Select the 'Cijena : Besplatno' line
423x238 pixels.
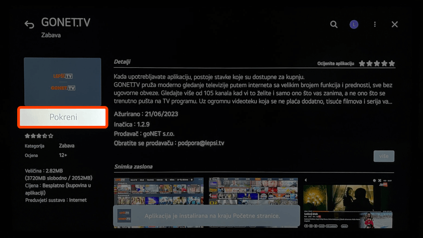[58, 189]
